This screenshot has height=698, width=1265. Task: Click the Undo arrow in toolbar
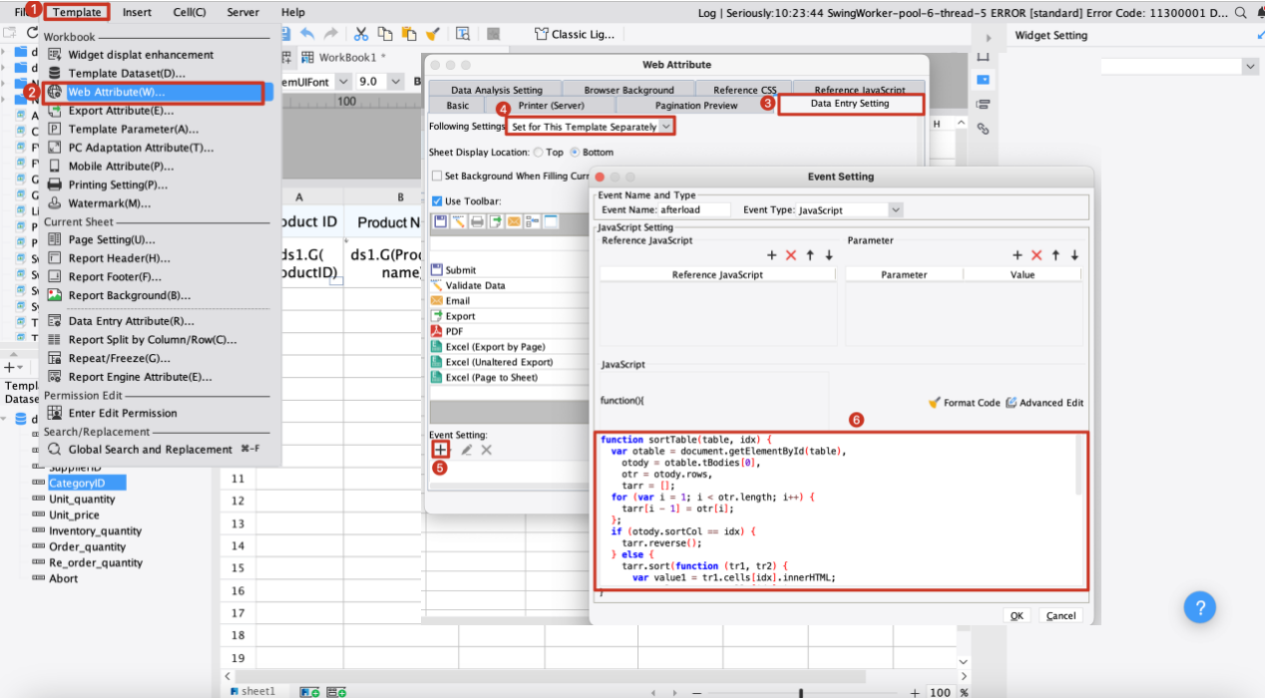(x=307, y=34)
